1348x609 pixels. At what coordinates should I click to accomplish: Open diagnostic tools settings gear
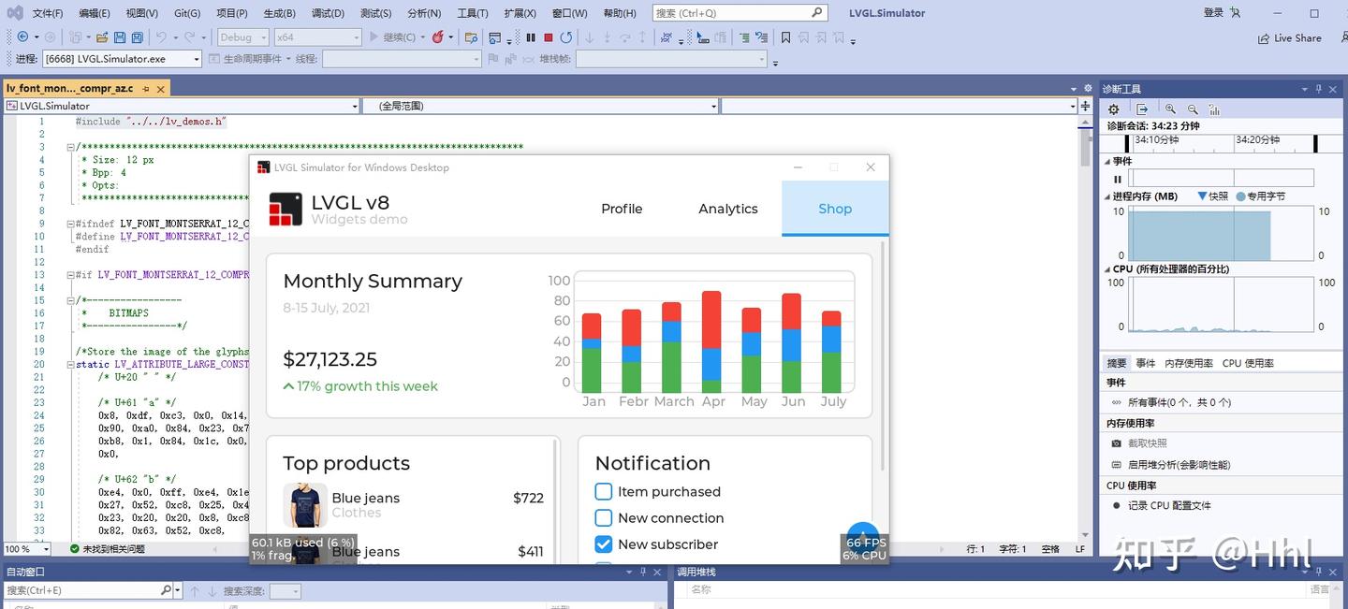point(1114,109)
